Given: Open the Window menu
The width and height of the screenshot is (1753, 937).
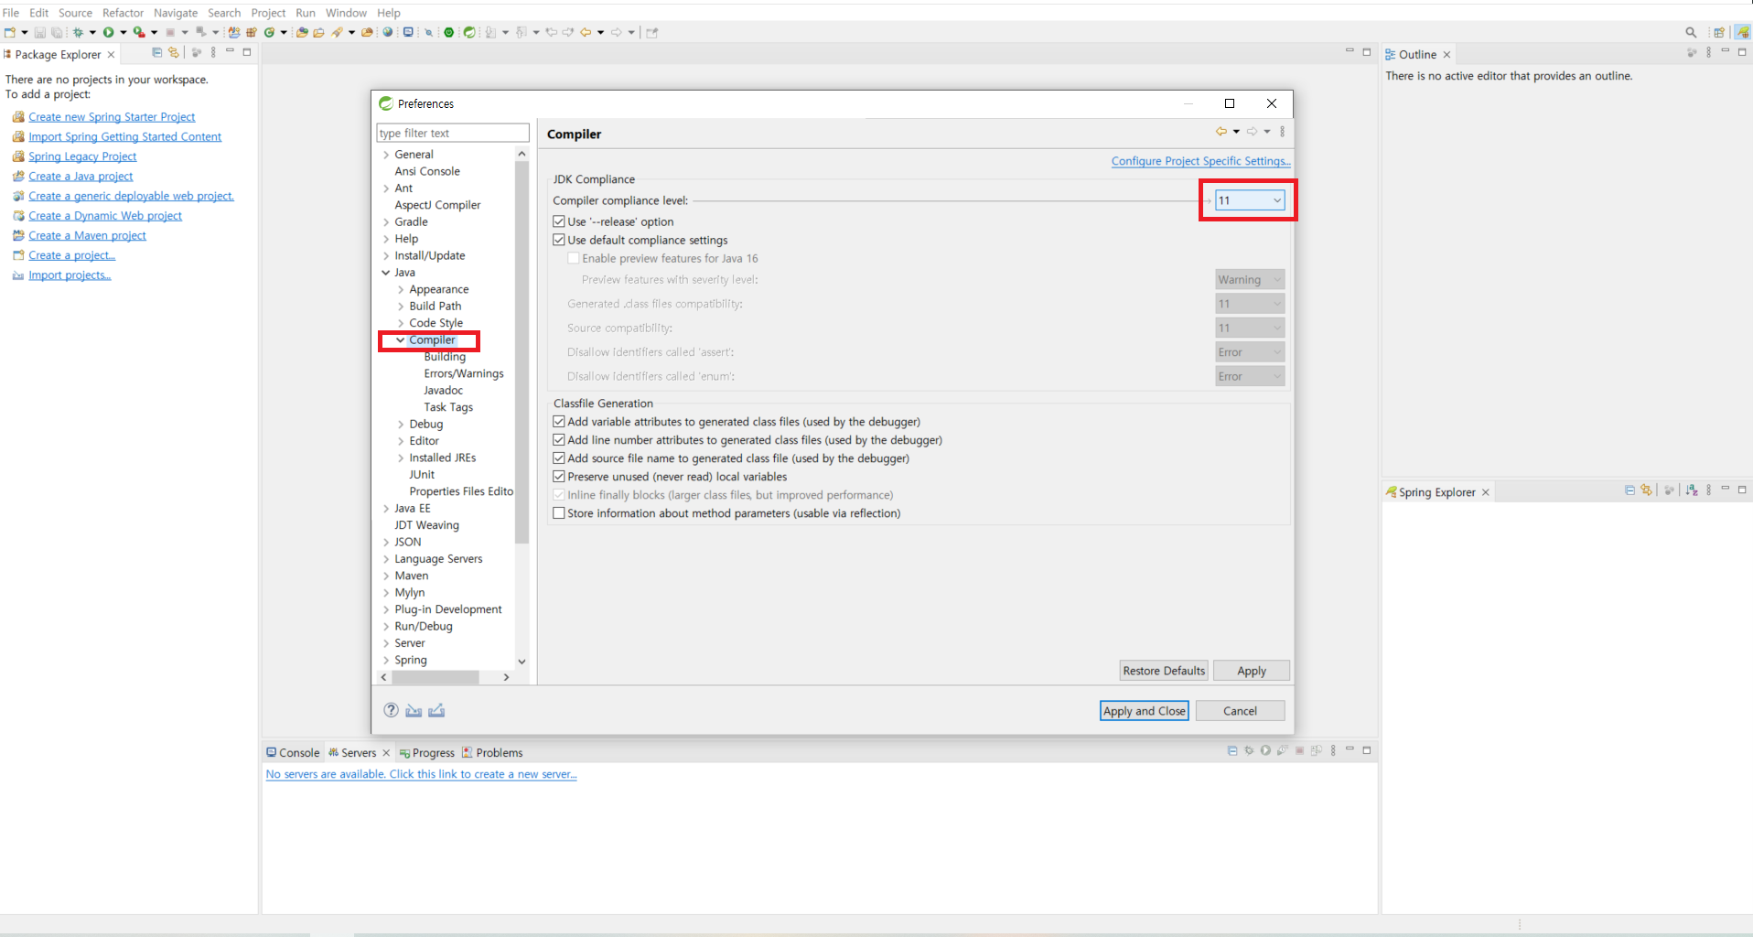Looking at the screenshot, I should (x=346, y=13).
